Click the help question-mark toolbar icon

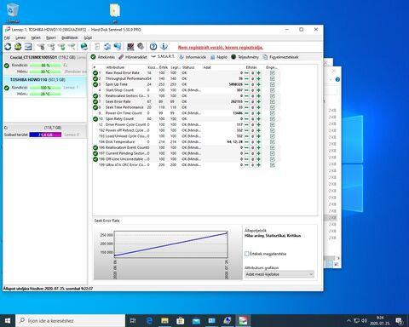(153, 47)
